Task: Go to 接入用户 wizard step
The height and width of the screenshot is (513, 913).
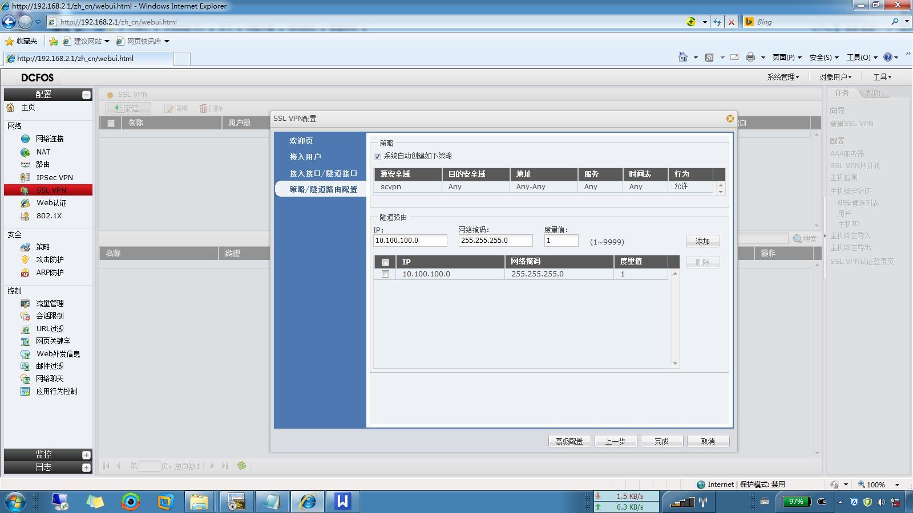Action: click(305, 157)
